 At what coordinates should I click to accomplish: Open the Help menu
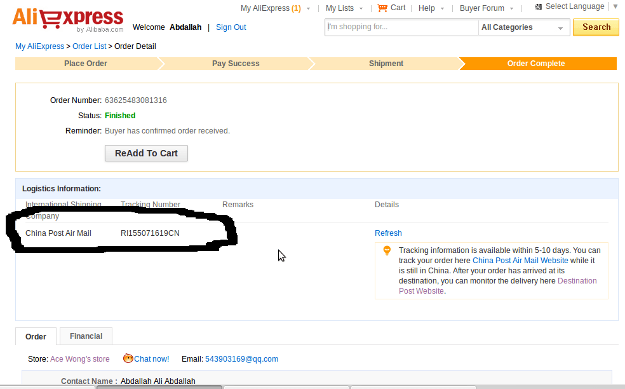tap(426, 8)
